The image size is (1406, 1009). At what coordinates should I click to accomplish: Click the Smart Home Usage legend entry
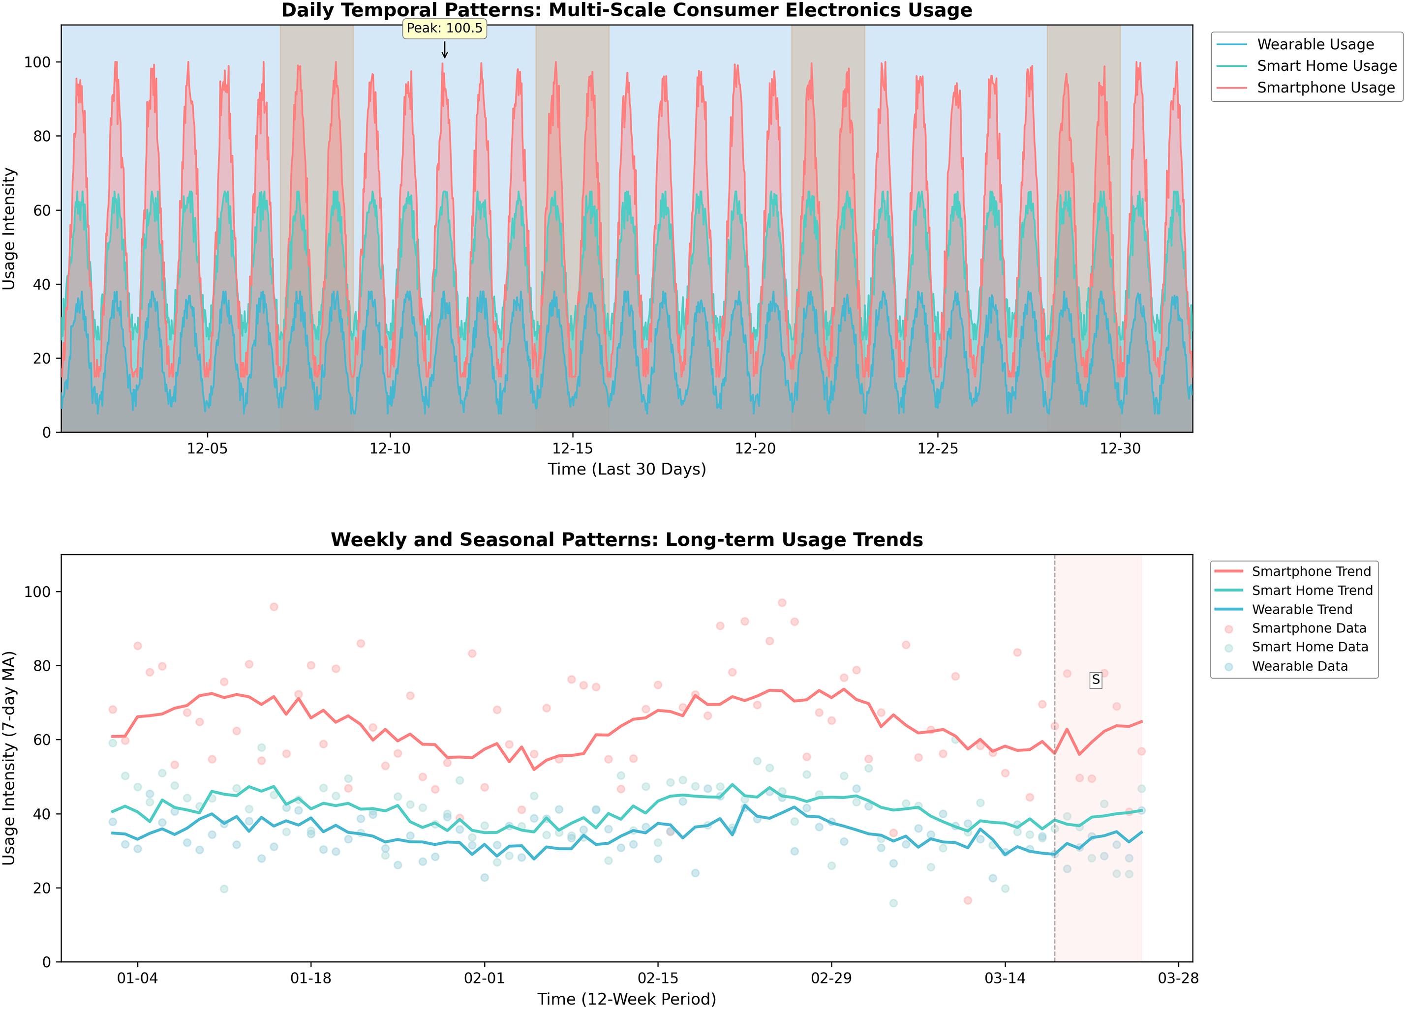(x=1326, y=66)
